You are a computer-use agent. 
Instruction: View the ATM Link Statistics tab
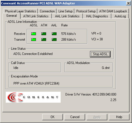pyautogui.click(x=36, y=16)
